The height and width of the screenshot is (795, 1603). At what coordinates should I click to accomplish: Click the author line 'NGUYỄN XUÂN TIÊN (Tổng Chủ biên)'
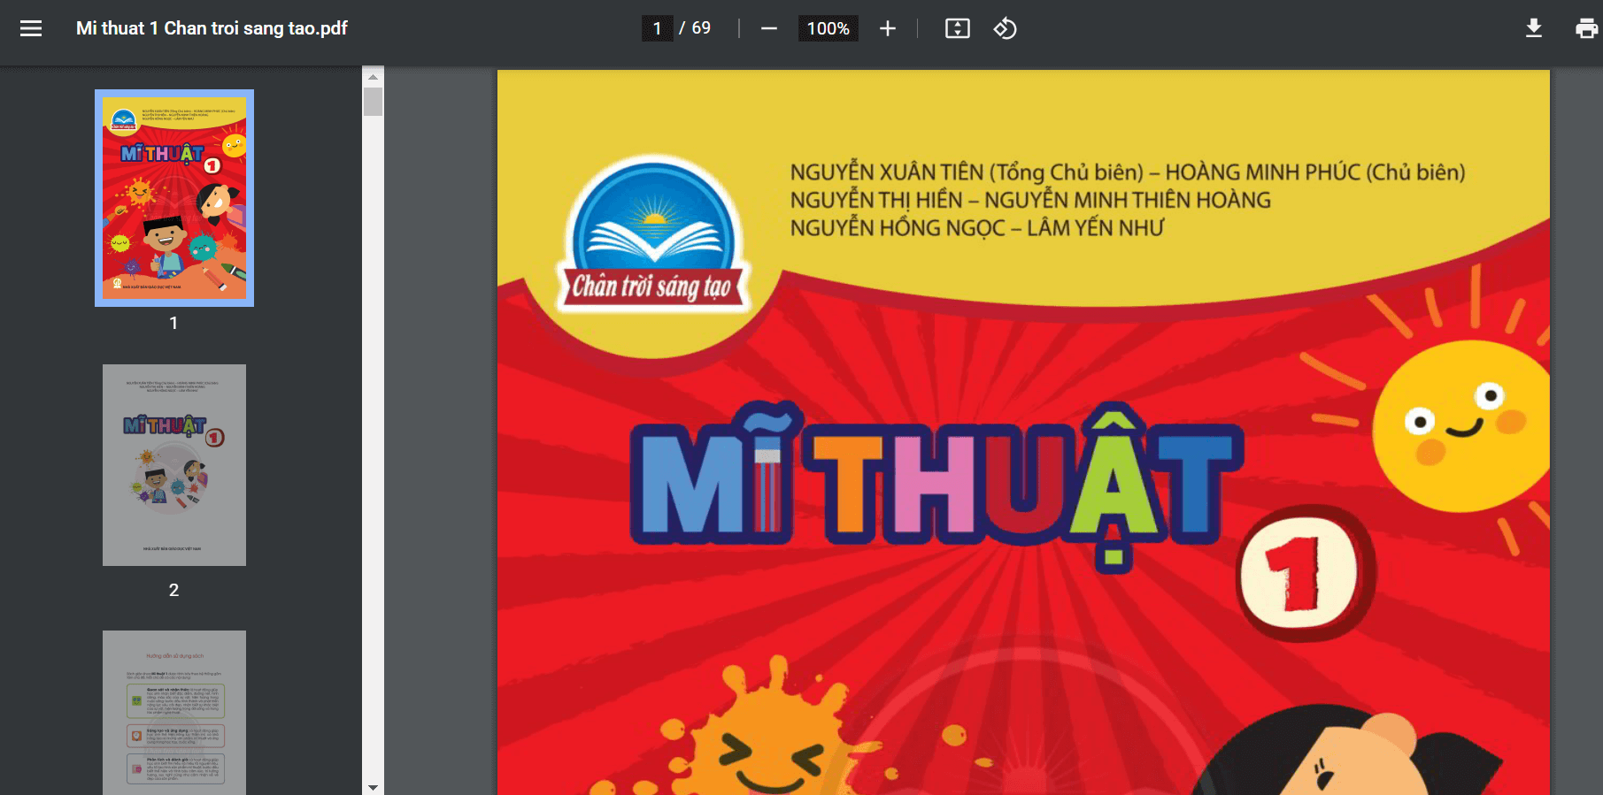click(x=967, y=172)
